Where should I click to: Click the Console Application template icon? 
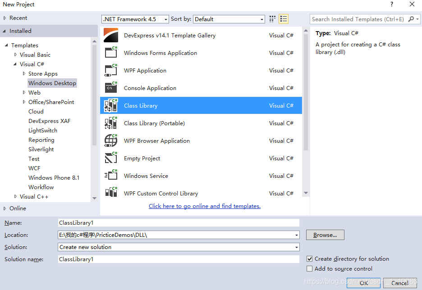(x=111, y=88)
